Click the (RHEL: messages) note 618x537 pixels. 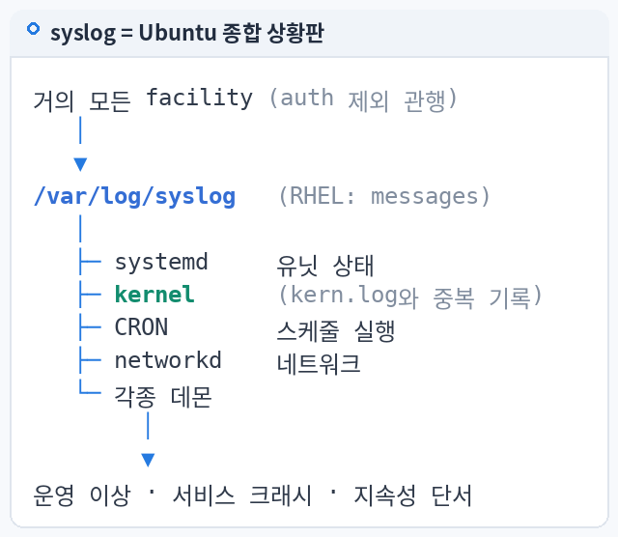[384, 196]
